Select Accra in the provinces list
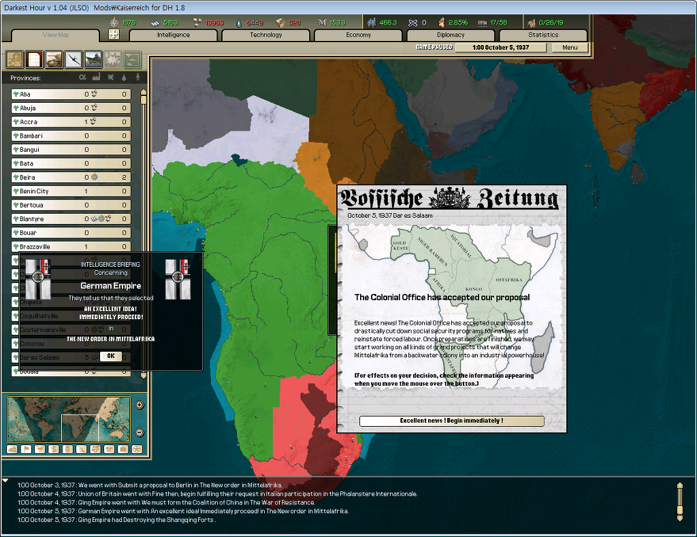The height and width of the screenshot is (537, 697). tap(71, 122)
